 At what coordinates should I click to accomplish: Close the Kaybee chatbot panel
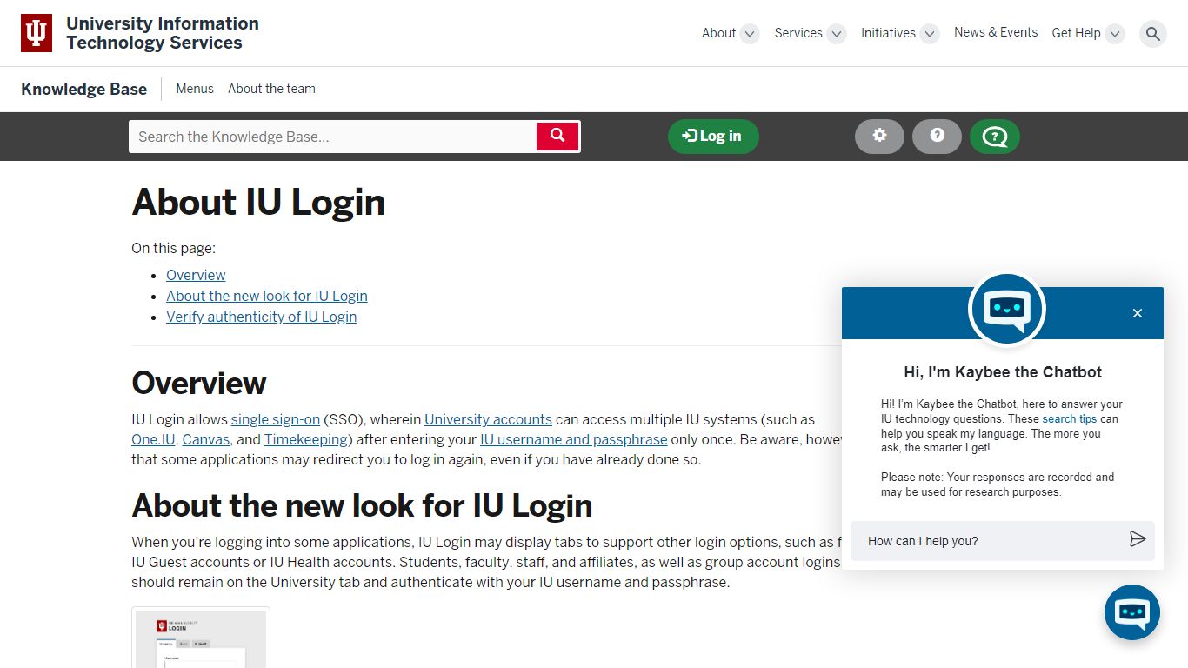tap(1138, 313)
